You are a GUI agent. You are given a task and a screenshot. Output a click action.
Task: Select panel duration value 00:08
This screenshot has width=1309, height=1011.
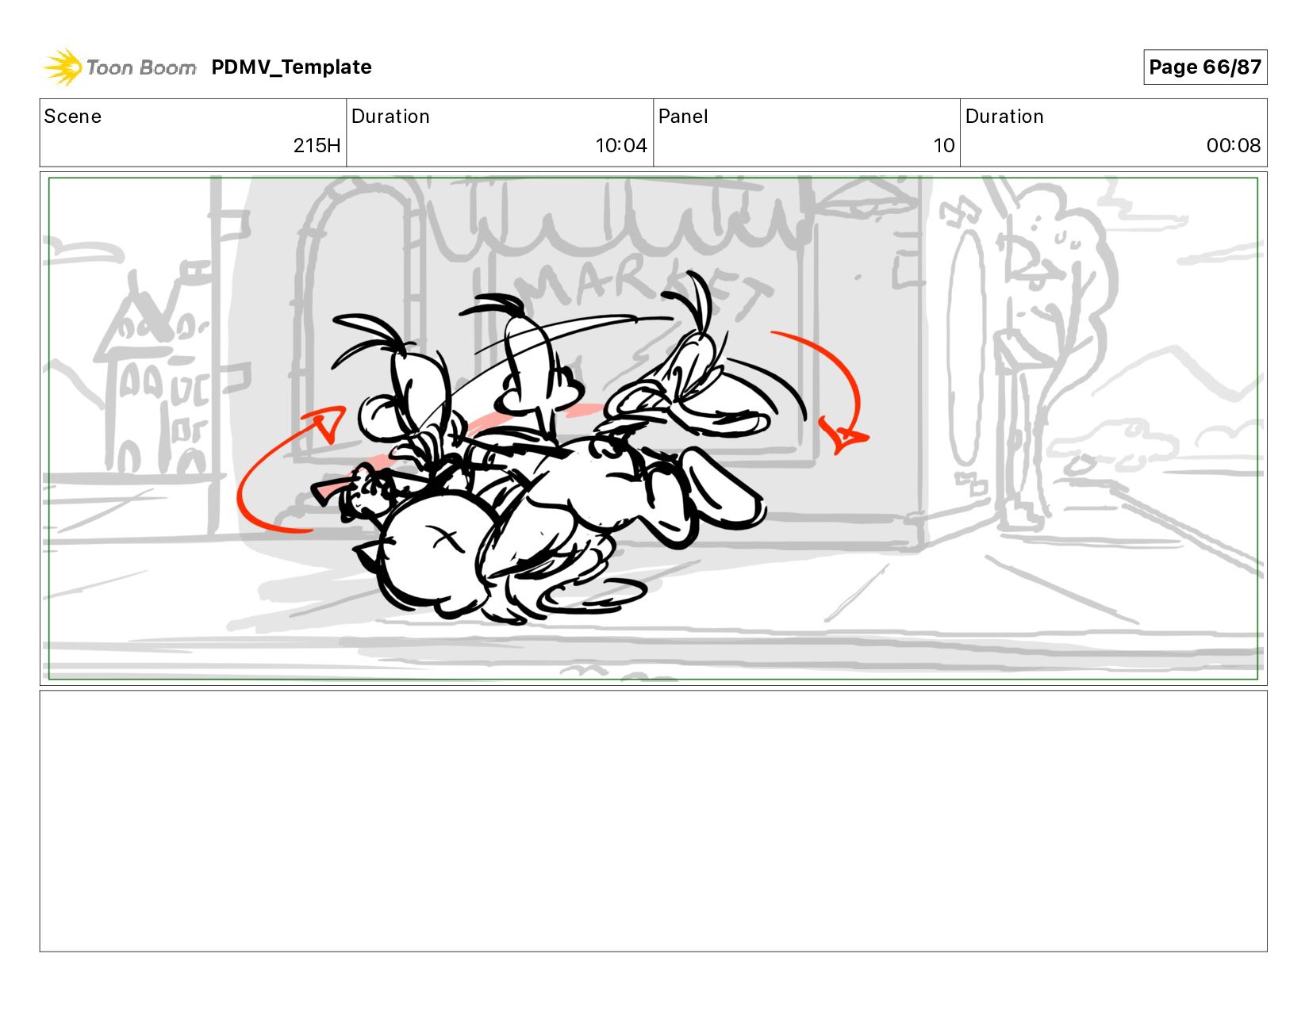1234,146
